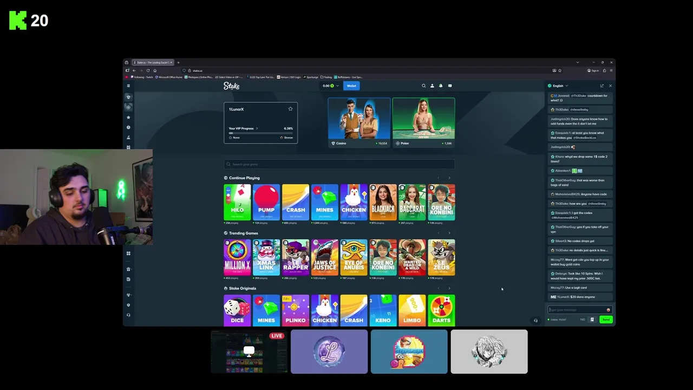Next arrow for Trending Games row
The width and height of the screenshot is (693, 390).
pos(449,233)
